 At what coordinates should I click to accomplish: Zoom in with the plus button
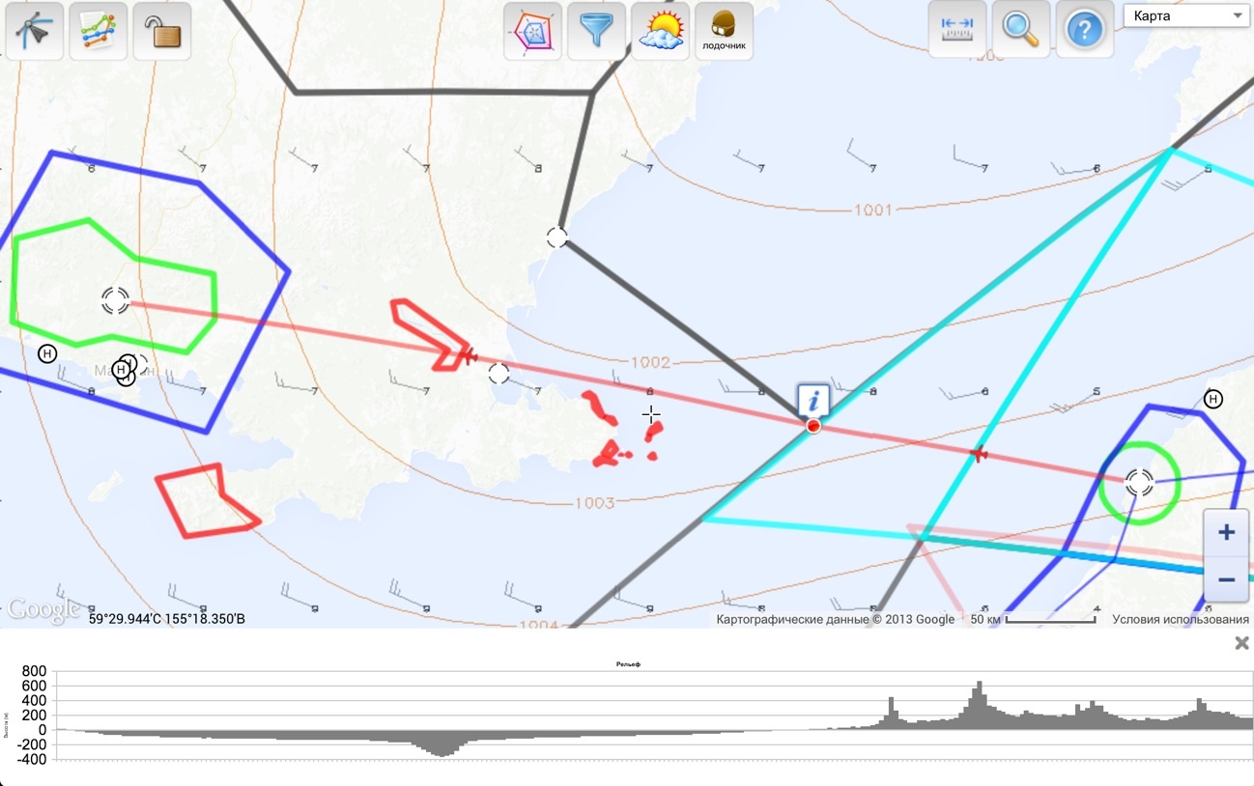coord(1226,532)
